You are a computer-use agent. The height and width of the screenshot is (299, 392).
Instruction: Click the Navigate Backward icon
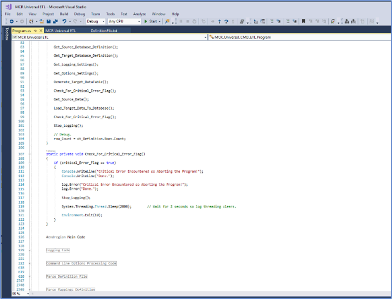[x=12, y=21]
